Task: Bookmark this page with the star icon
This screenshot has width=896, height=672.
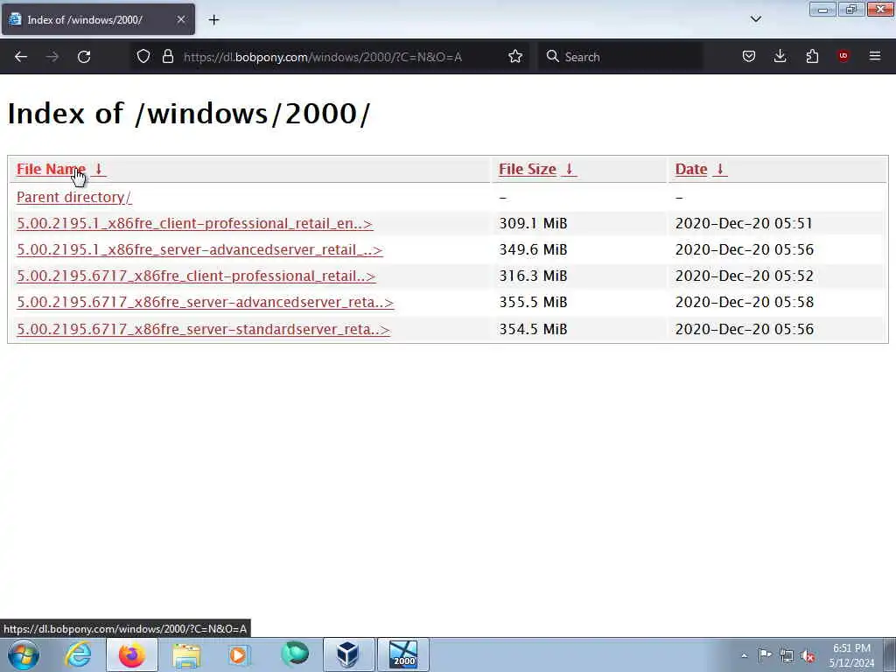Action: (x=515, y=57)
